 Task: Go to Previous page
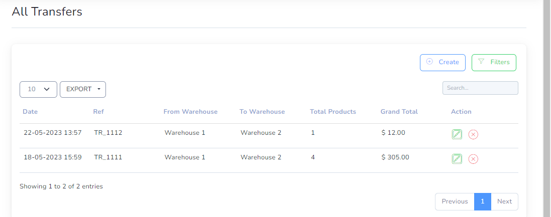click(455, 201)
